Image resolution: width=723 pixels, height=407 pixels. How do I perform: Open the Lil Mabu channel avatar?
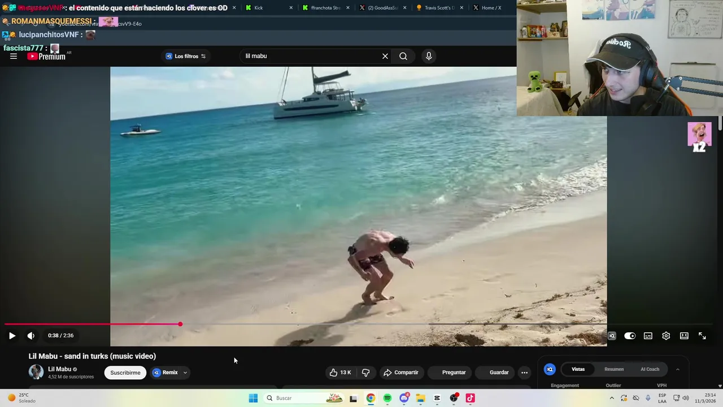(x=36, y=372)
